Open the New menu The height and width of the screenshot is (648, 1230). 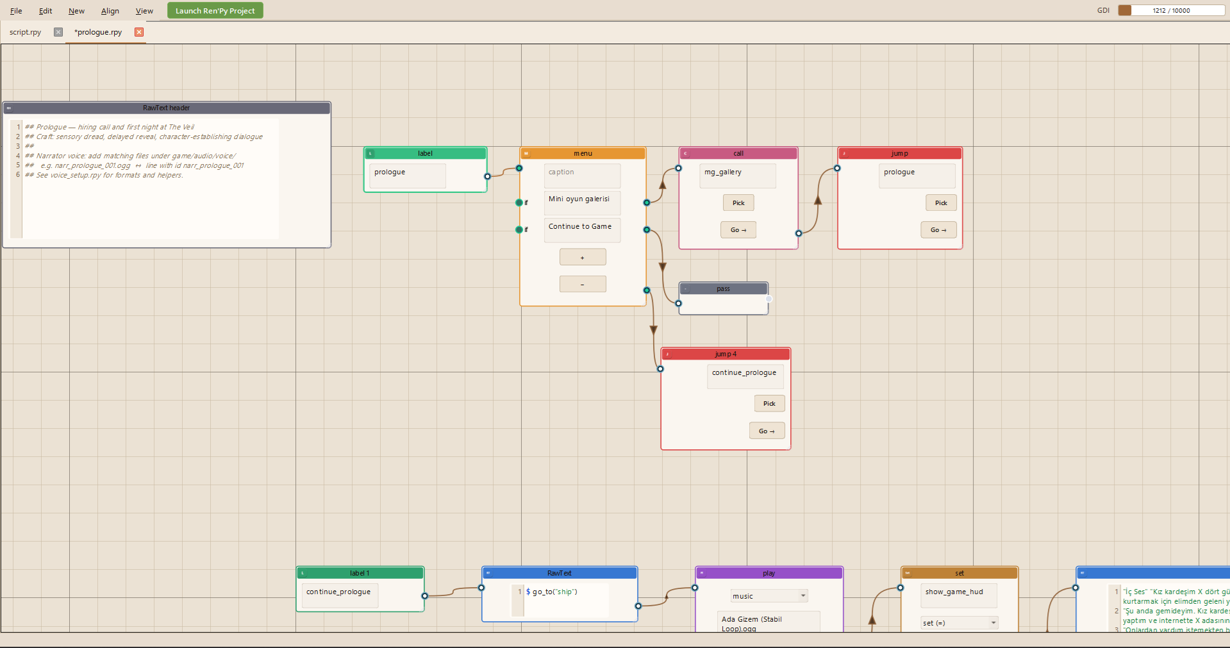76,11
